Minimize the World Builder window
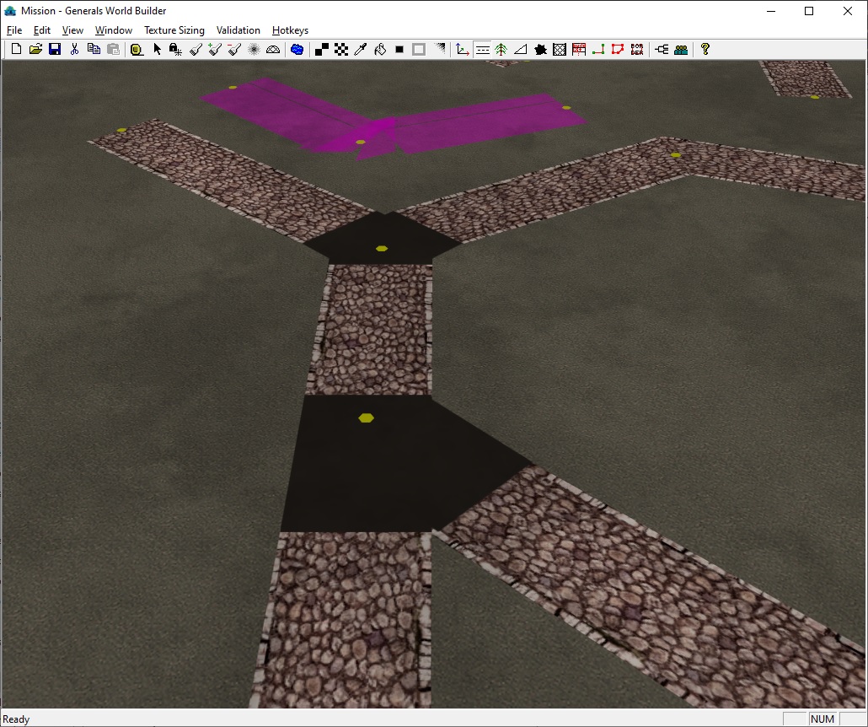The width and height of the screenshot is (868, 727). (771, 11)
